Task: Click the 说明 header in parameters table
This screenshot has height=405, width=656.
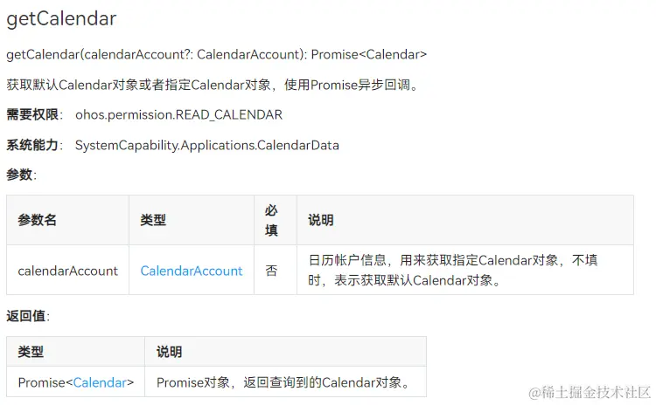Action: 321,220
